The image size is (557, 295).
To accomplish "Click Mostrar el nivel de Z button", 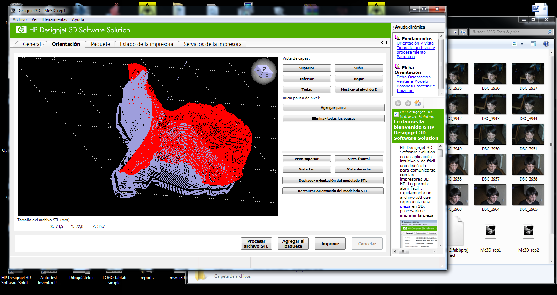I will tap(359, 90).
